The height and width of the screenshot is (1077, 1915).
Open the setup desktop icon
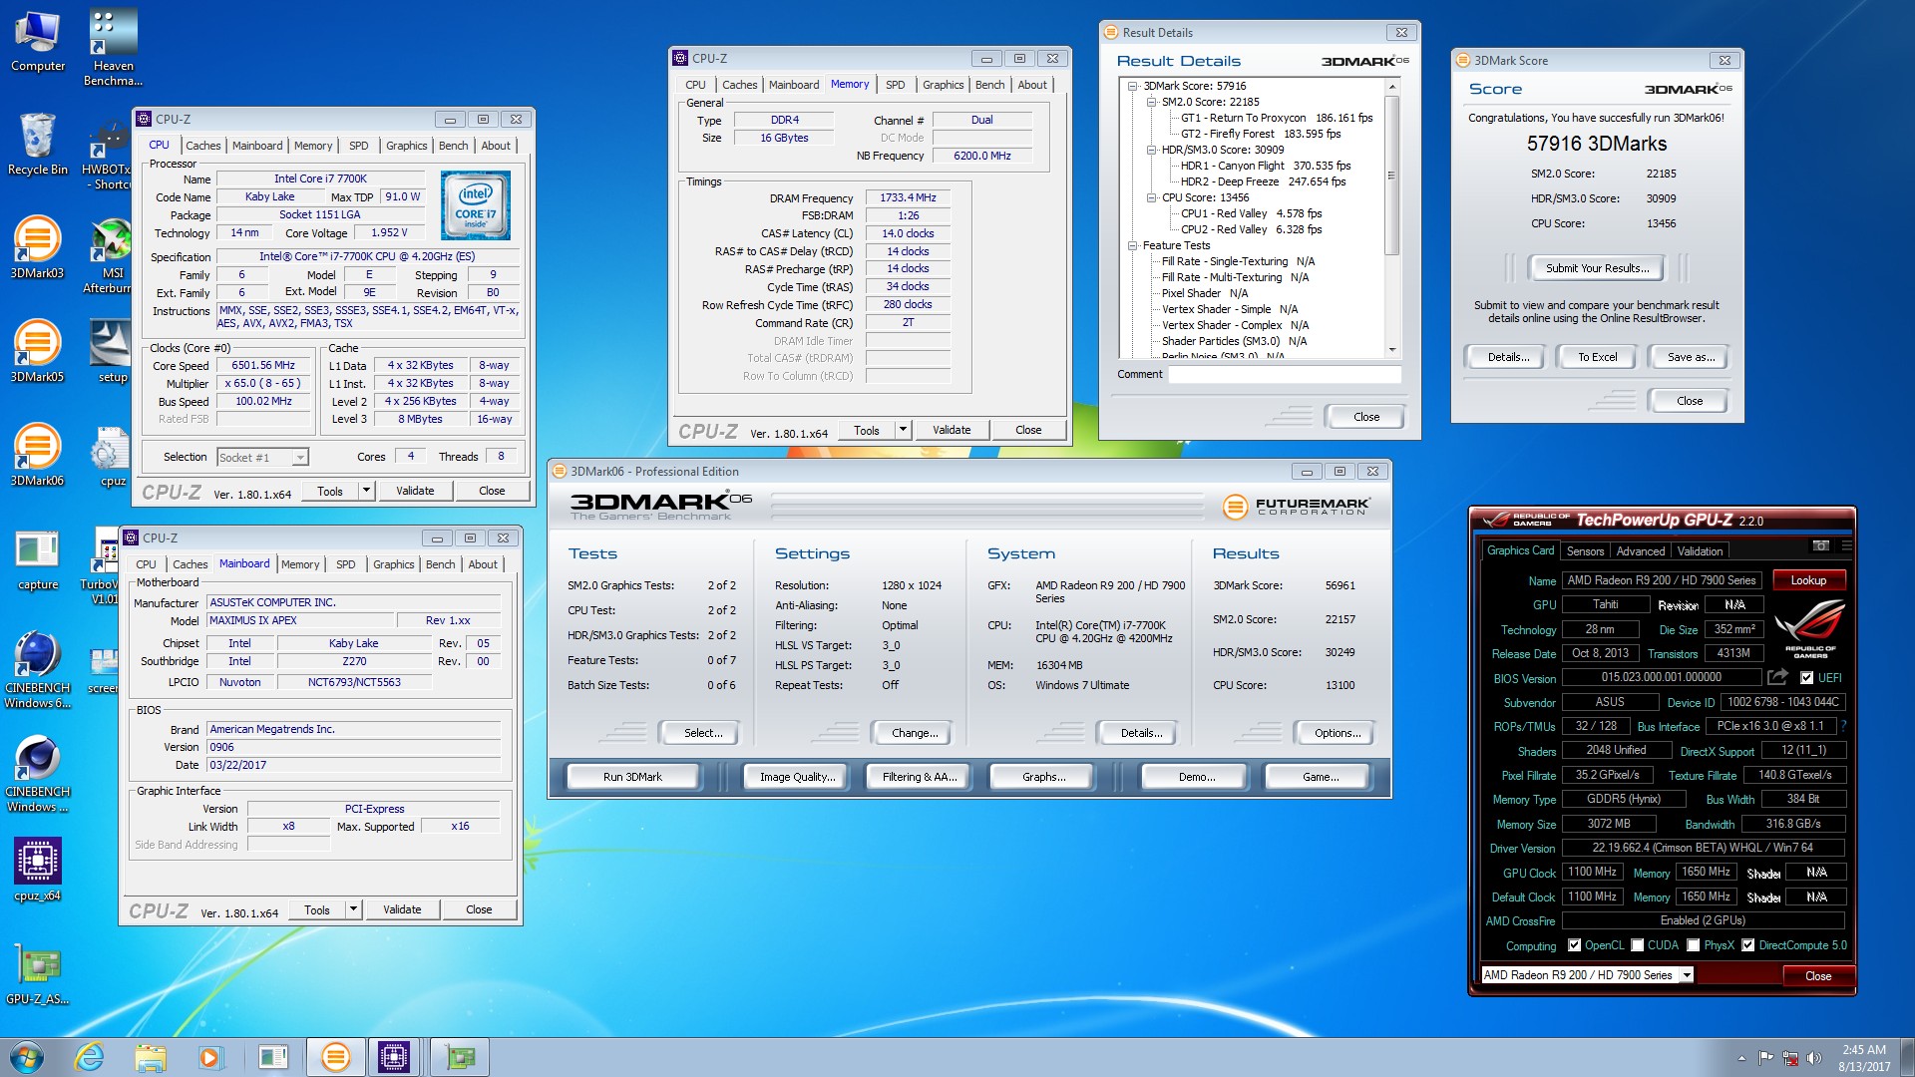tap(111, 351)
